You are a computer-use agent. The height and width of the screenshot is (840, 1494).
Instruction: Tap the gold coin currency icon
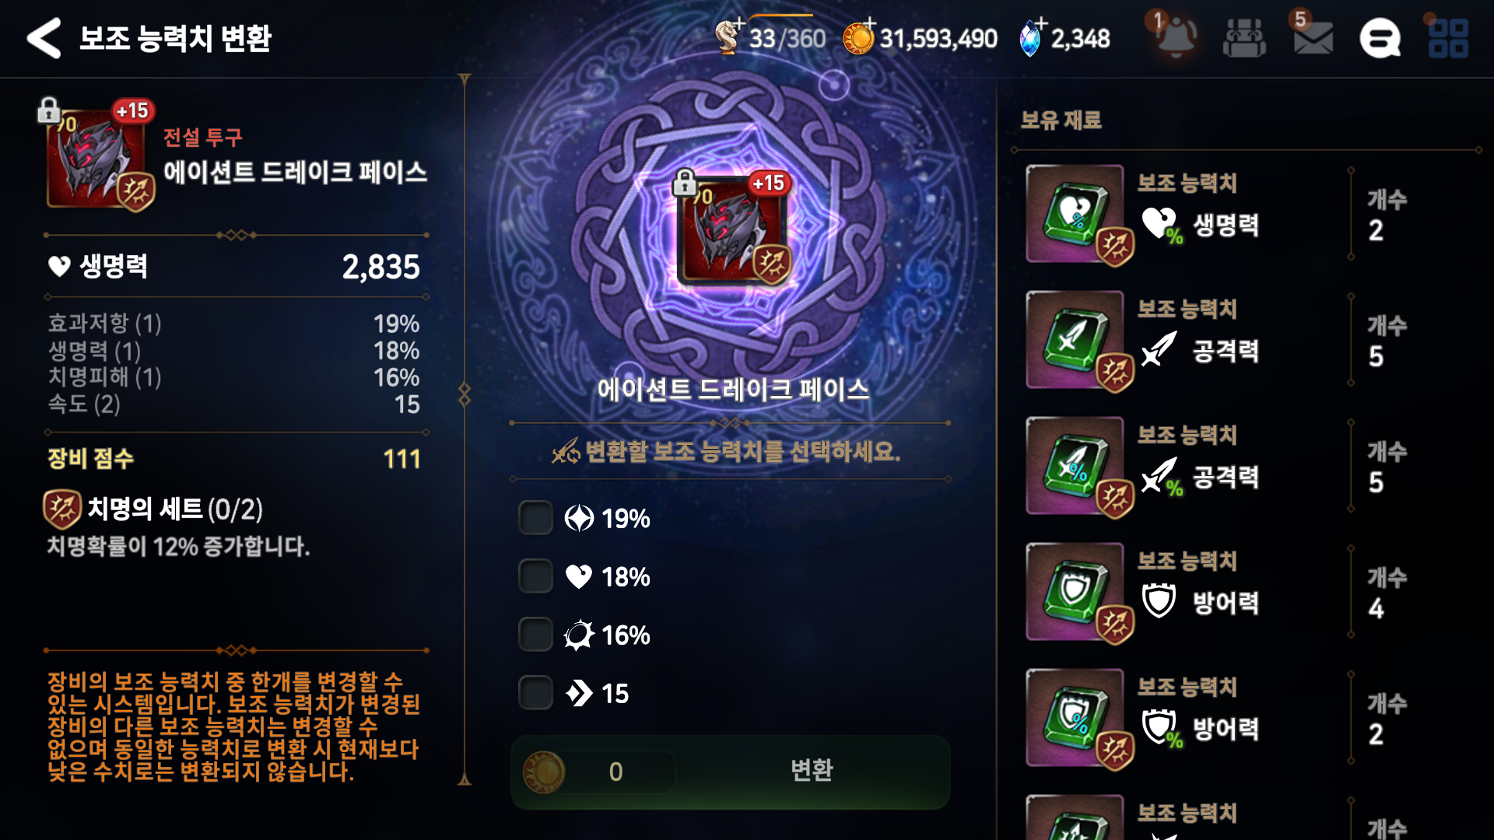point(858,38)
